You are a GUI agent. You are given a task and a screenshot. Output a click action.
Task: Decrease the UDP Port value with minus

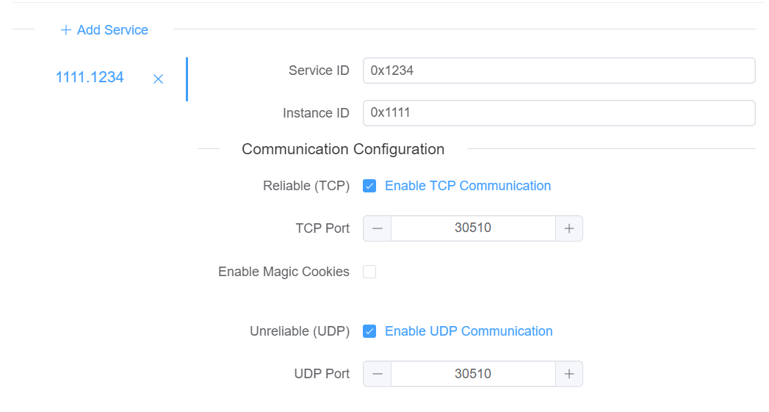(x=377, y=375)
